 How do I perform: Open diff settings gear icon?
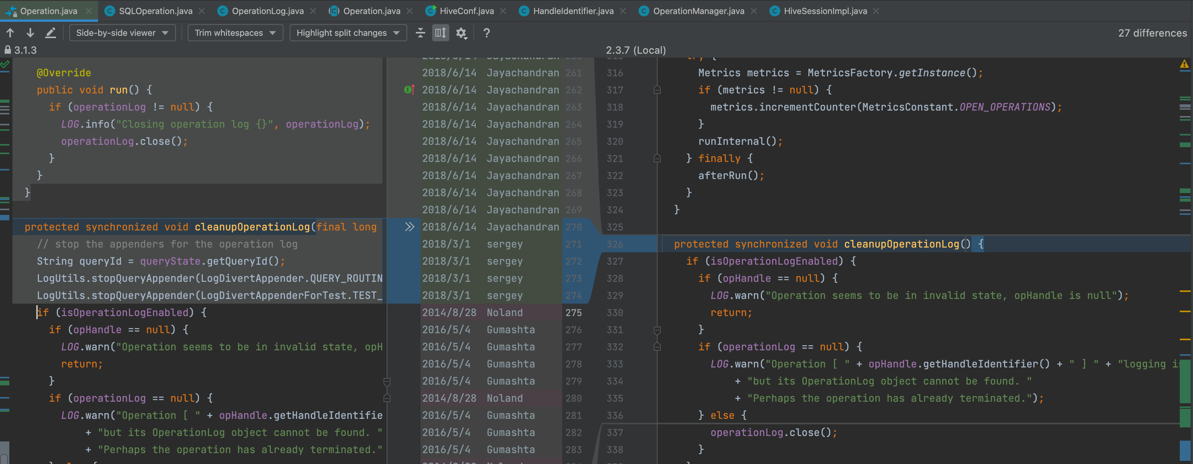[x=461, y=33]
